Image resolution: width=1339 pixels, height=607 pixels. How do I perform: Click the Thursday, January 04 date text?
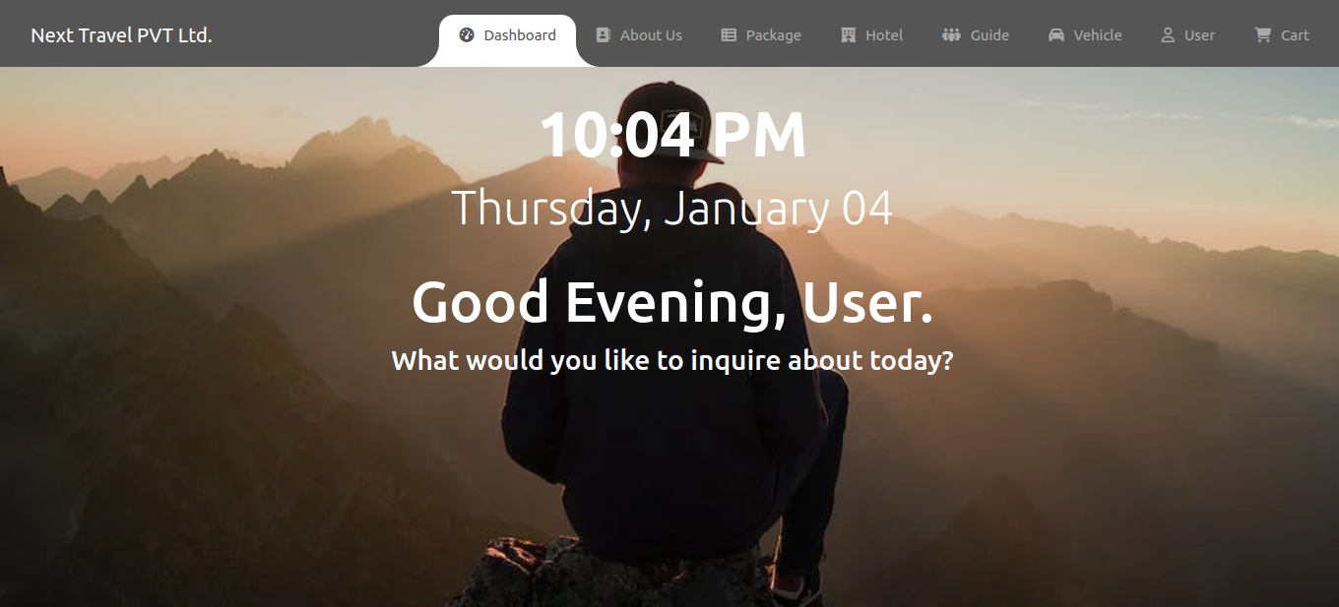(672, 209)
